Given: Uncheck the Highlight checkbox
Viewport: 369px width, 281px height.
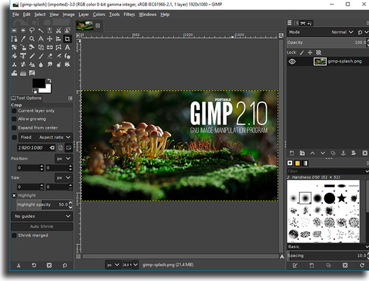Looking at the screenshot, I should pos(14,195).
